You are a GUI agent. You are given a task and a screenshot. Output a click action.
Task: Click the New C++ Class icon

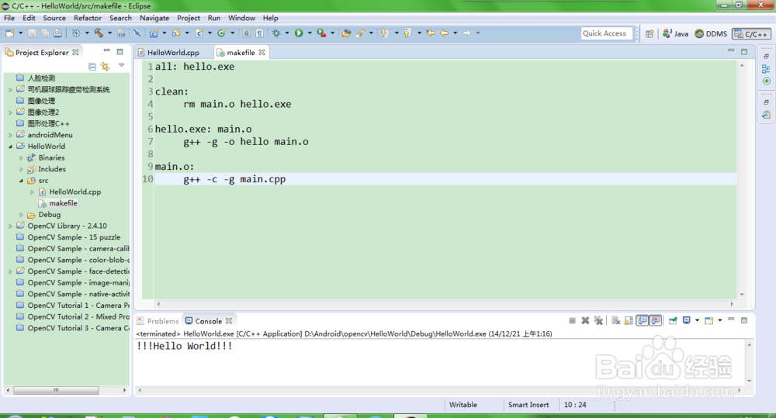[x=221, y=33]
